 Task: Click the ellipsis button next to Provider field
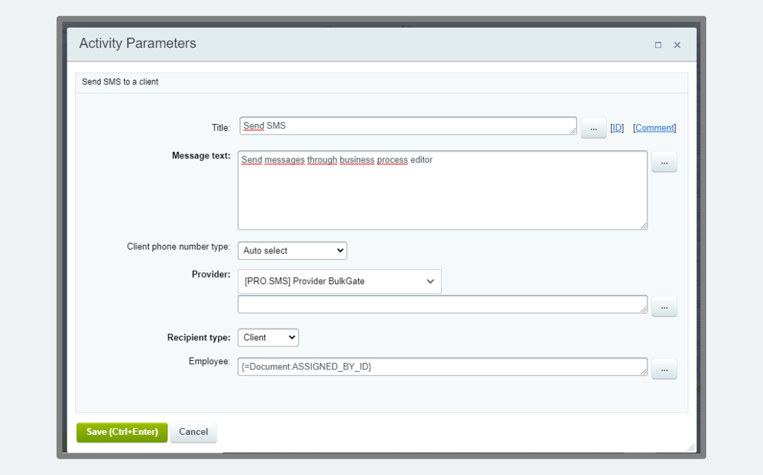coord(664,307)
